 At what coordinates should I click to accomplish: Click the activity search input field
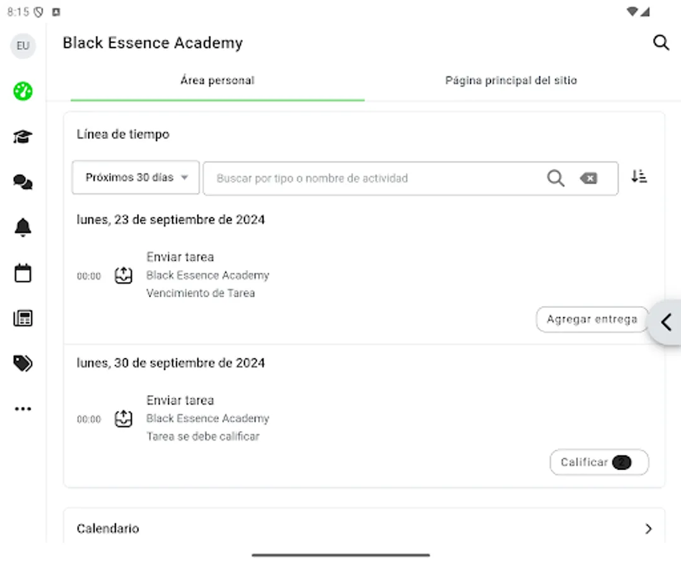coord(379,178)
